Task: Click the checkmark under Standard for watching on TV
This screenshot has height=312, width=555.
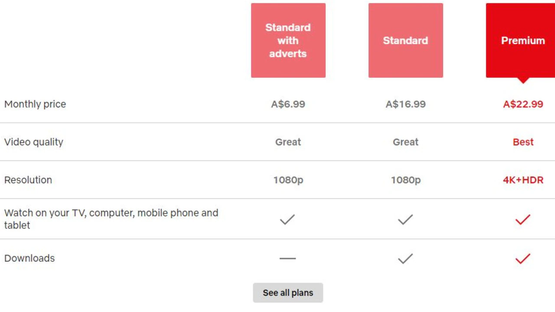Action: coord(405,219)
